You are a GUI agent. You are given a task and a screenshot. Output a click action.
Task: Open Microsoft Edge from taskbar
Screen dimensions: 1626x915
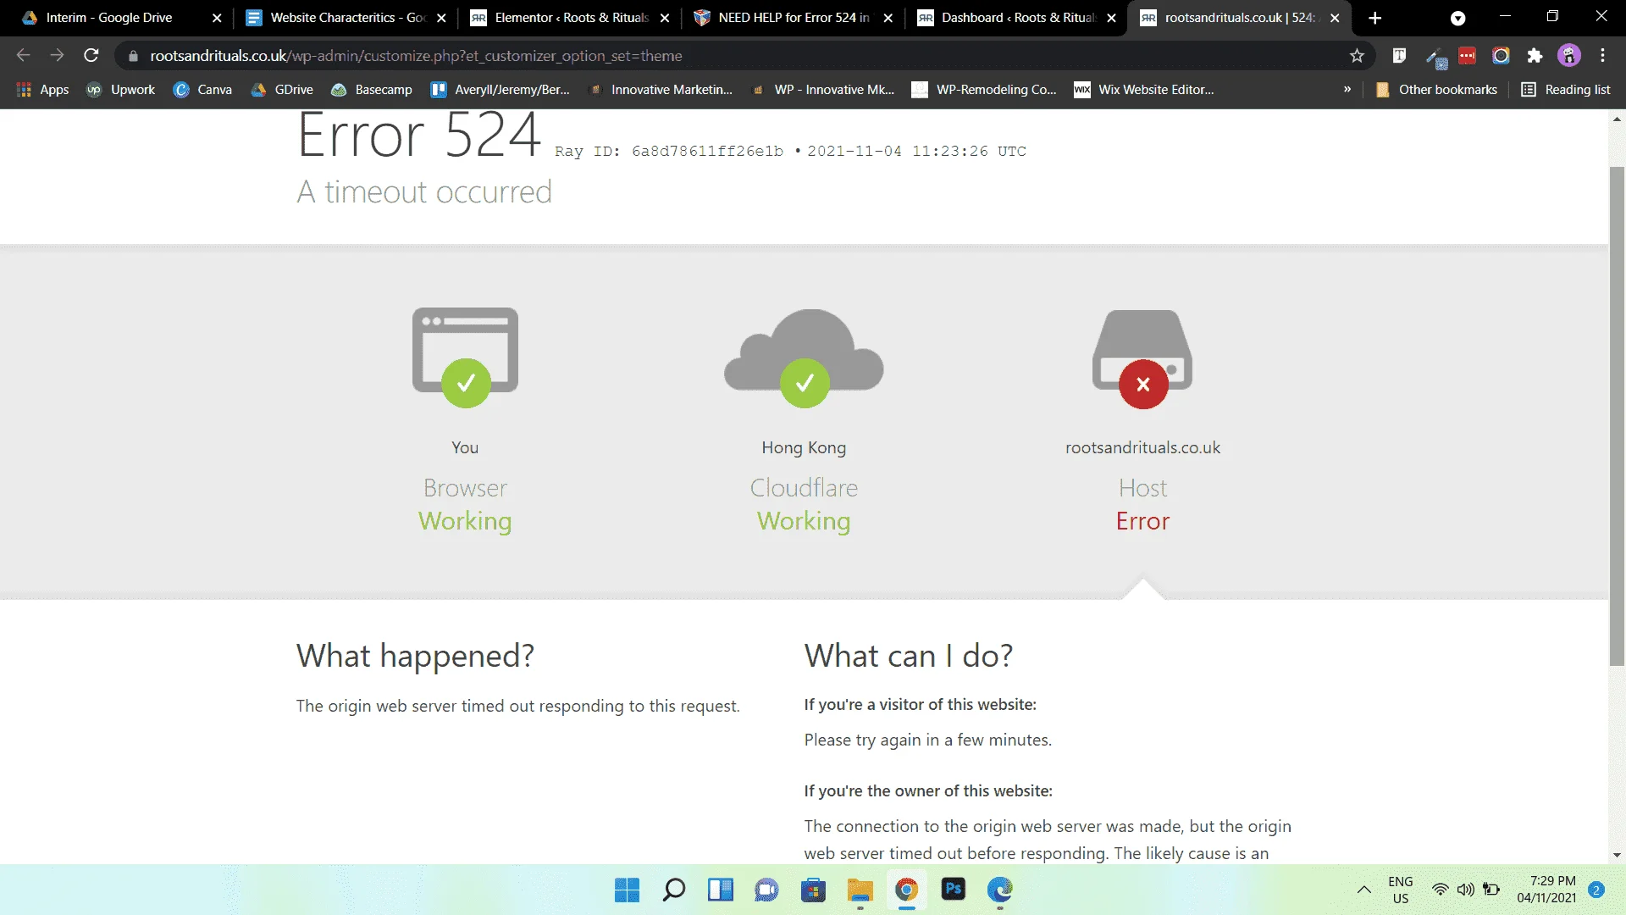click(1000, 890)
